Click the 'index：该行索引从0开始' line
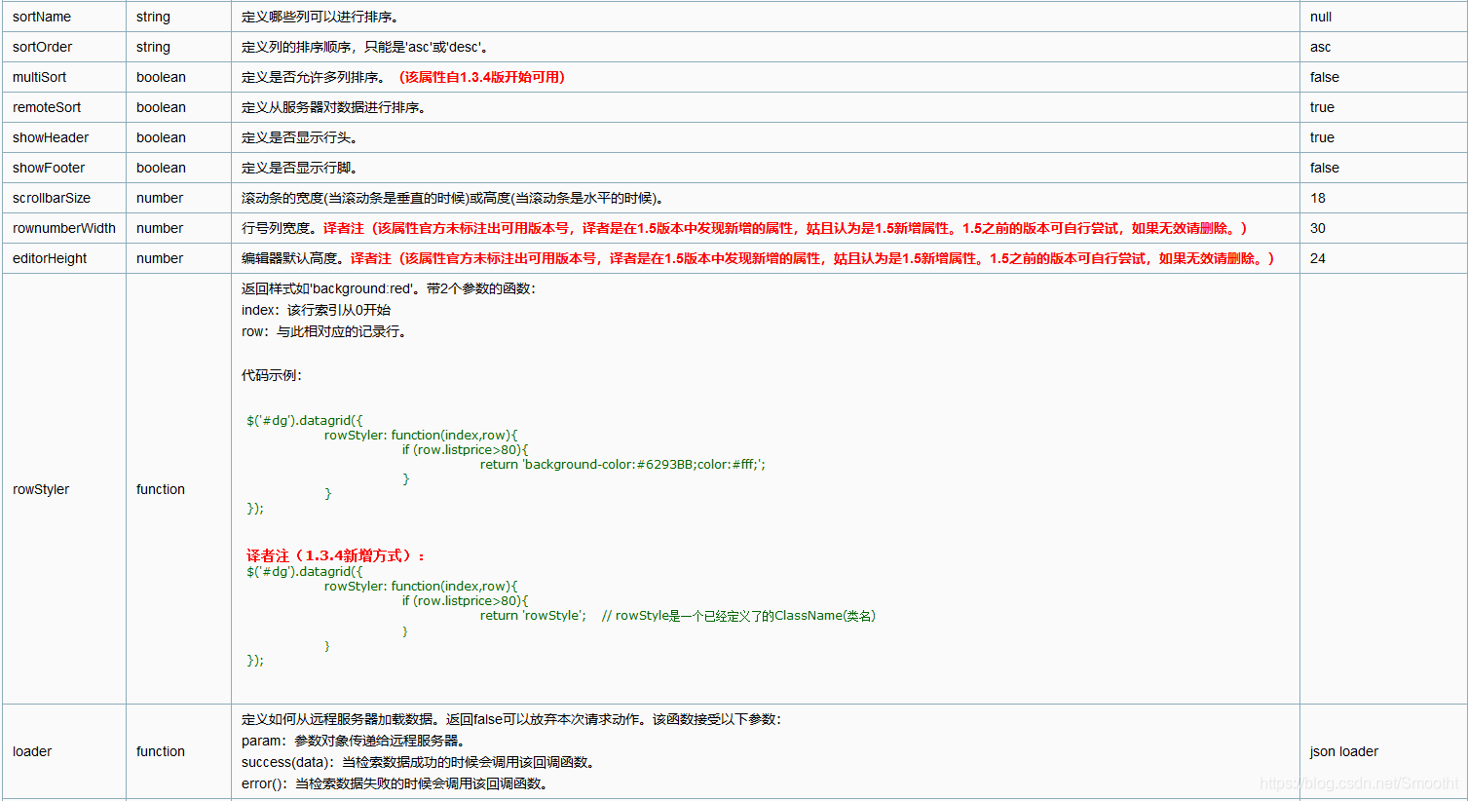 pyautogui.click(x=317, y=310)
